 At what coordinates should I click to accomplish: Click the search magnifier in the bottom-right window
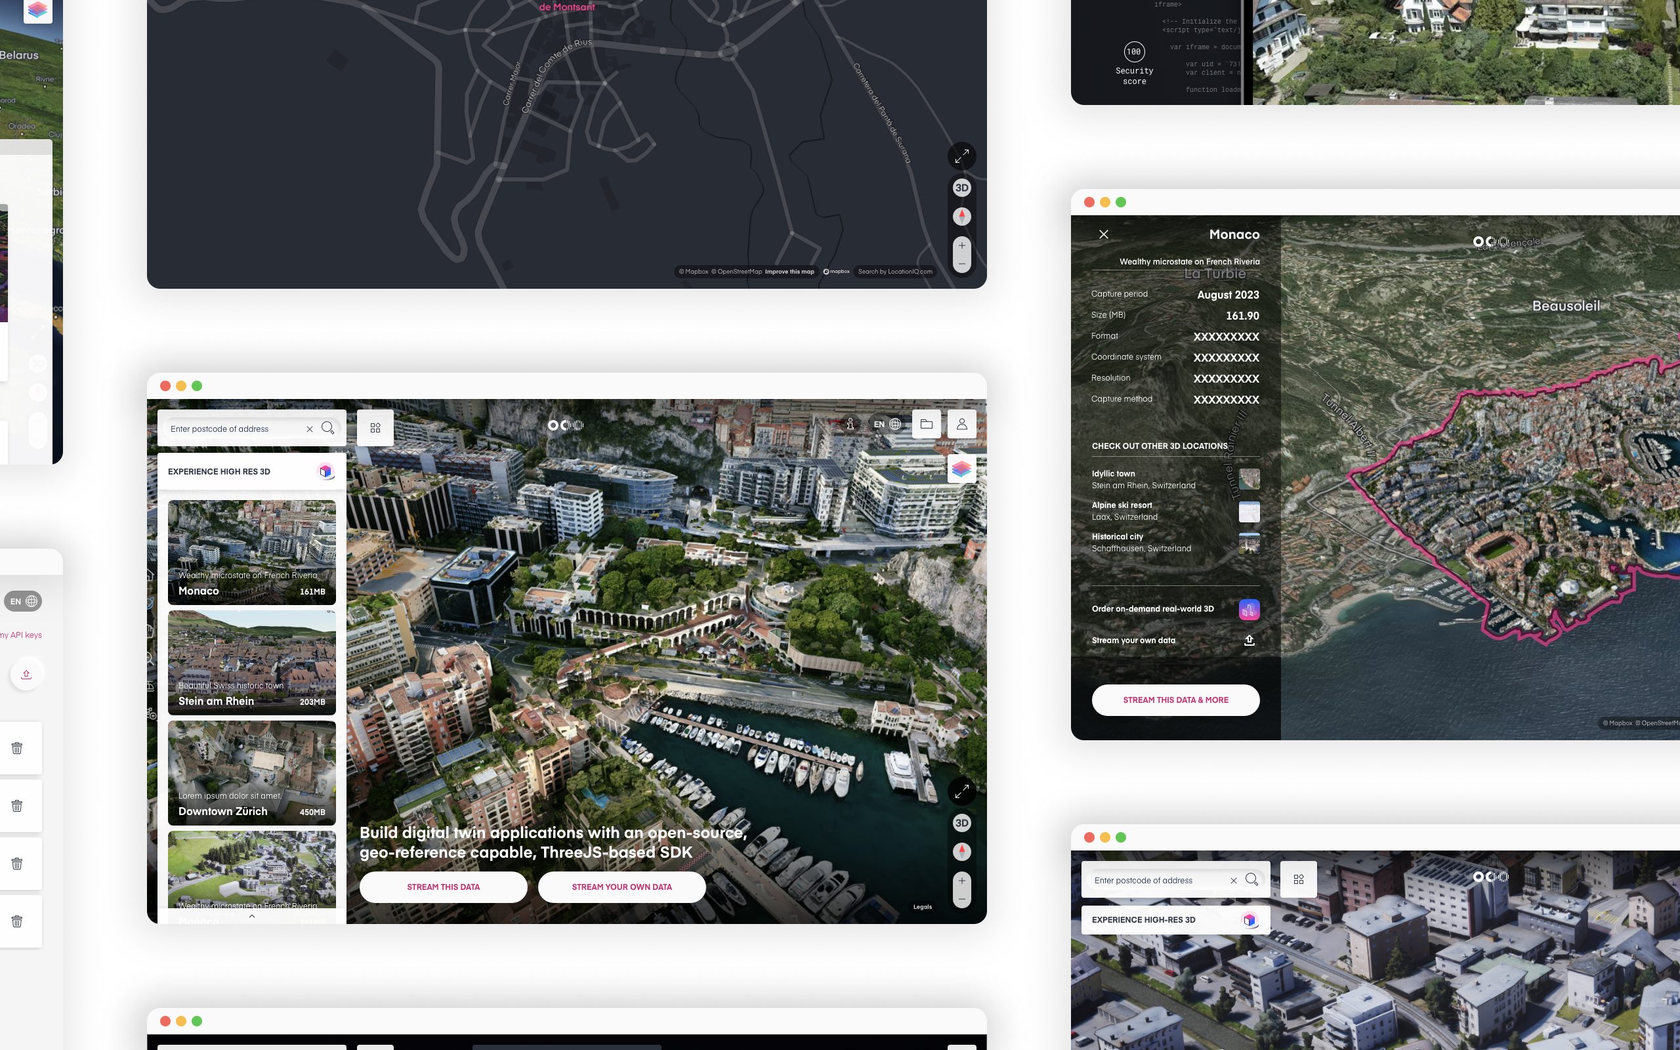(x=1251, y=879)
